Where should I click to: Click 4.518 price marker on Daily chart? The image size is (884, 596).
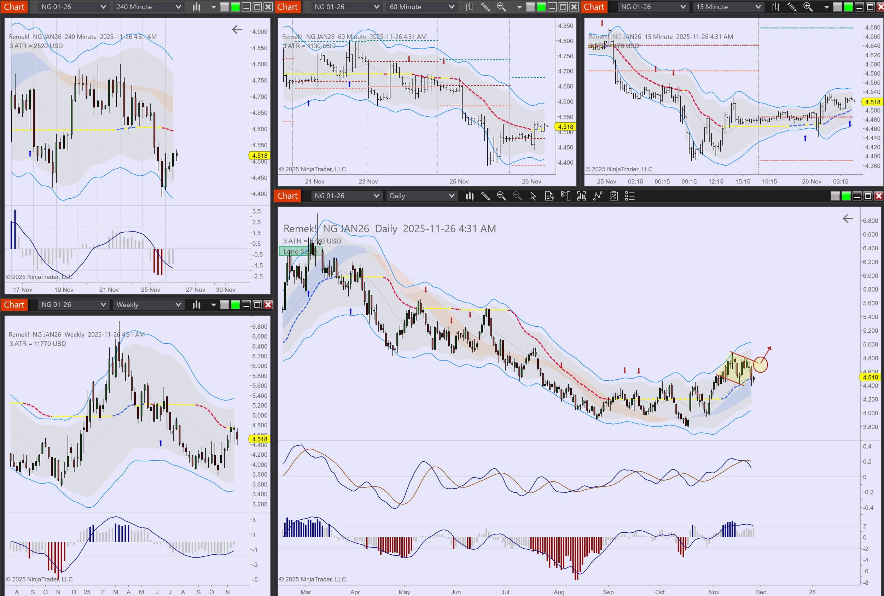point(870,377)
